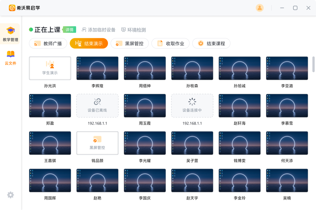This screenshot has height=210, width=316.
Task: Click the 希沃易启学 app logo
Action: tap(12, 8)
